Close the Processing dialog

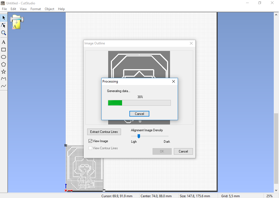(174, 81)
